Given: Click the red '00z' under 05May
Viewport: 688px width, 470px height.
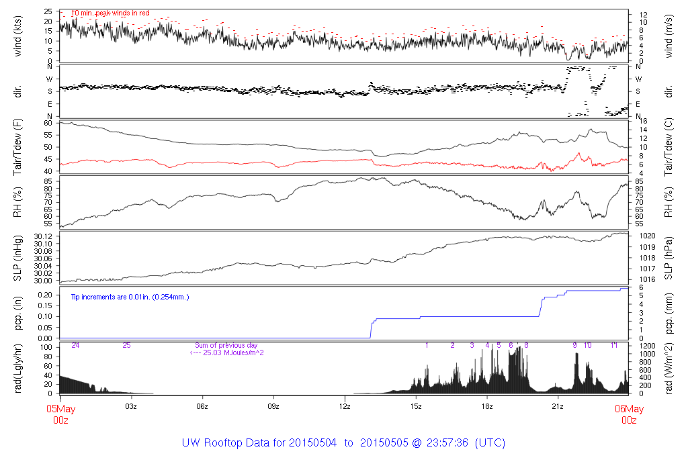Looking at the screenshot, I should point(60,420).
